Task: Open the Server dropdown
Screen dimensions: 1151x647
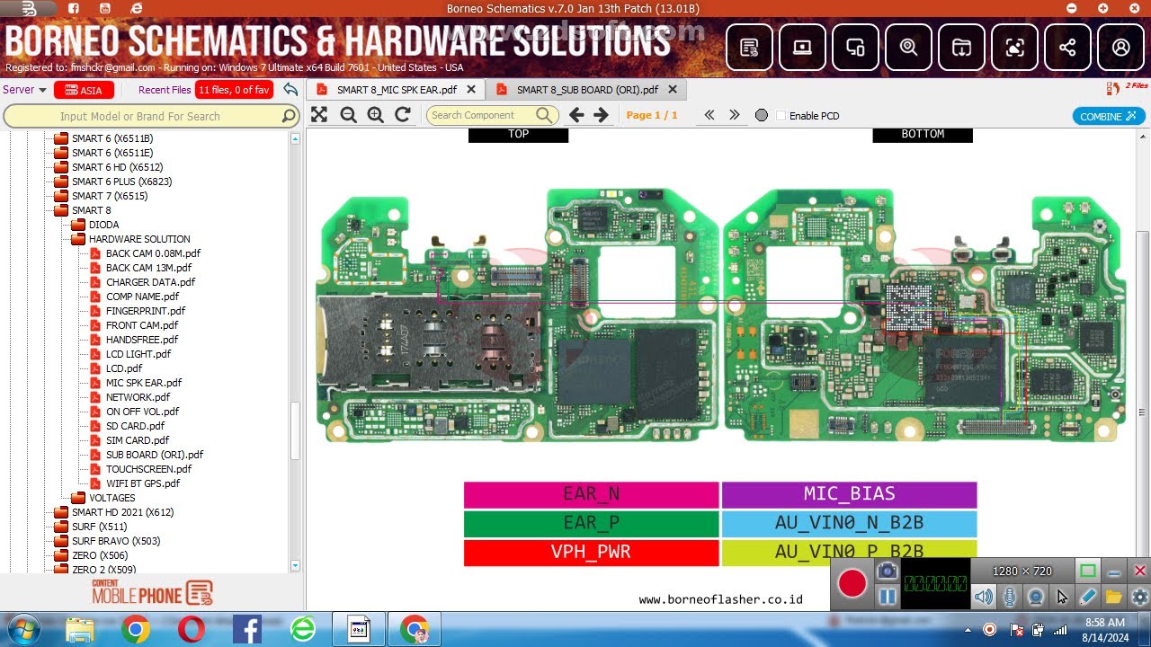Action: [x=25, y=90]
